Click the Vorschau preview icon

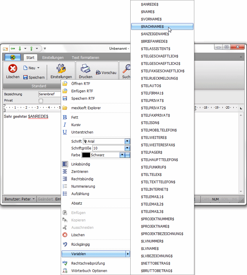click(x=98, y=73)
